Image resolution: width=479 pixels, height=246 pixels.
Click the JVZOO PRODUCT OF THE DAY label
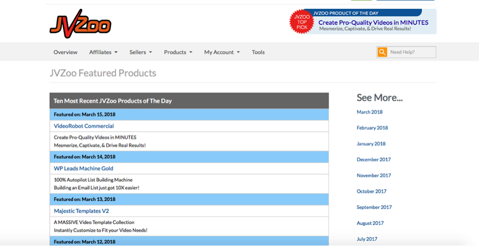346,13
